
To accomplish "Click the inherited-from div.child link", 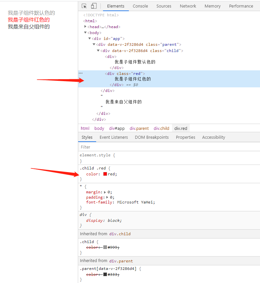I will tap(120, 234).
